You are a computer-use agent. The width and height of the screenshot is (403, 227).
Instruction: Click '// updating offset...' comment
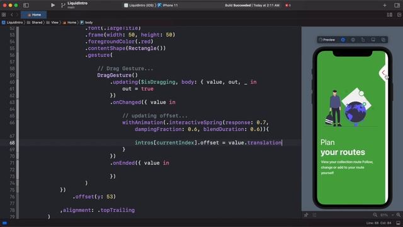pyautogui.click(x=155, y=116)
